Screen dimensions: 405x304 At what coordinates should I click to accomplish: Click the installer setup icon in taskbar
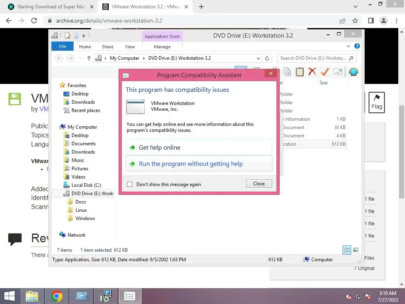tap(106, 296)
